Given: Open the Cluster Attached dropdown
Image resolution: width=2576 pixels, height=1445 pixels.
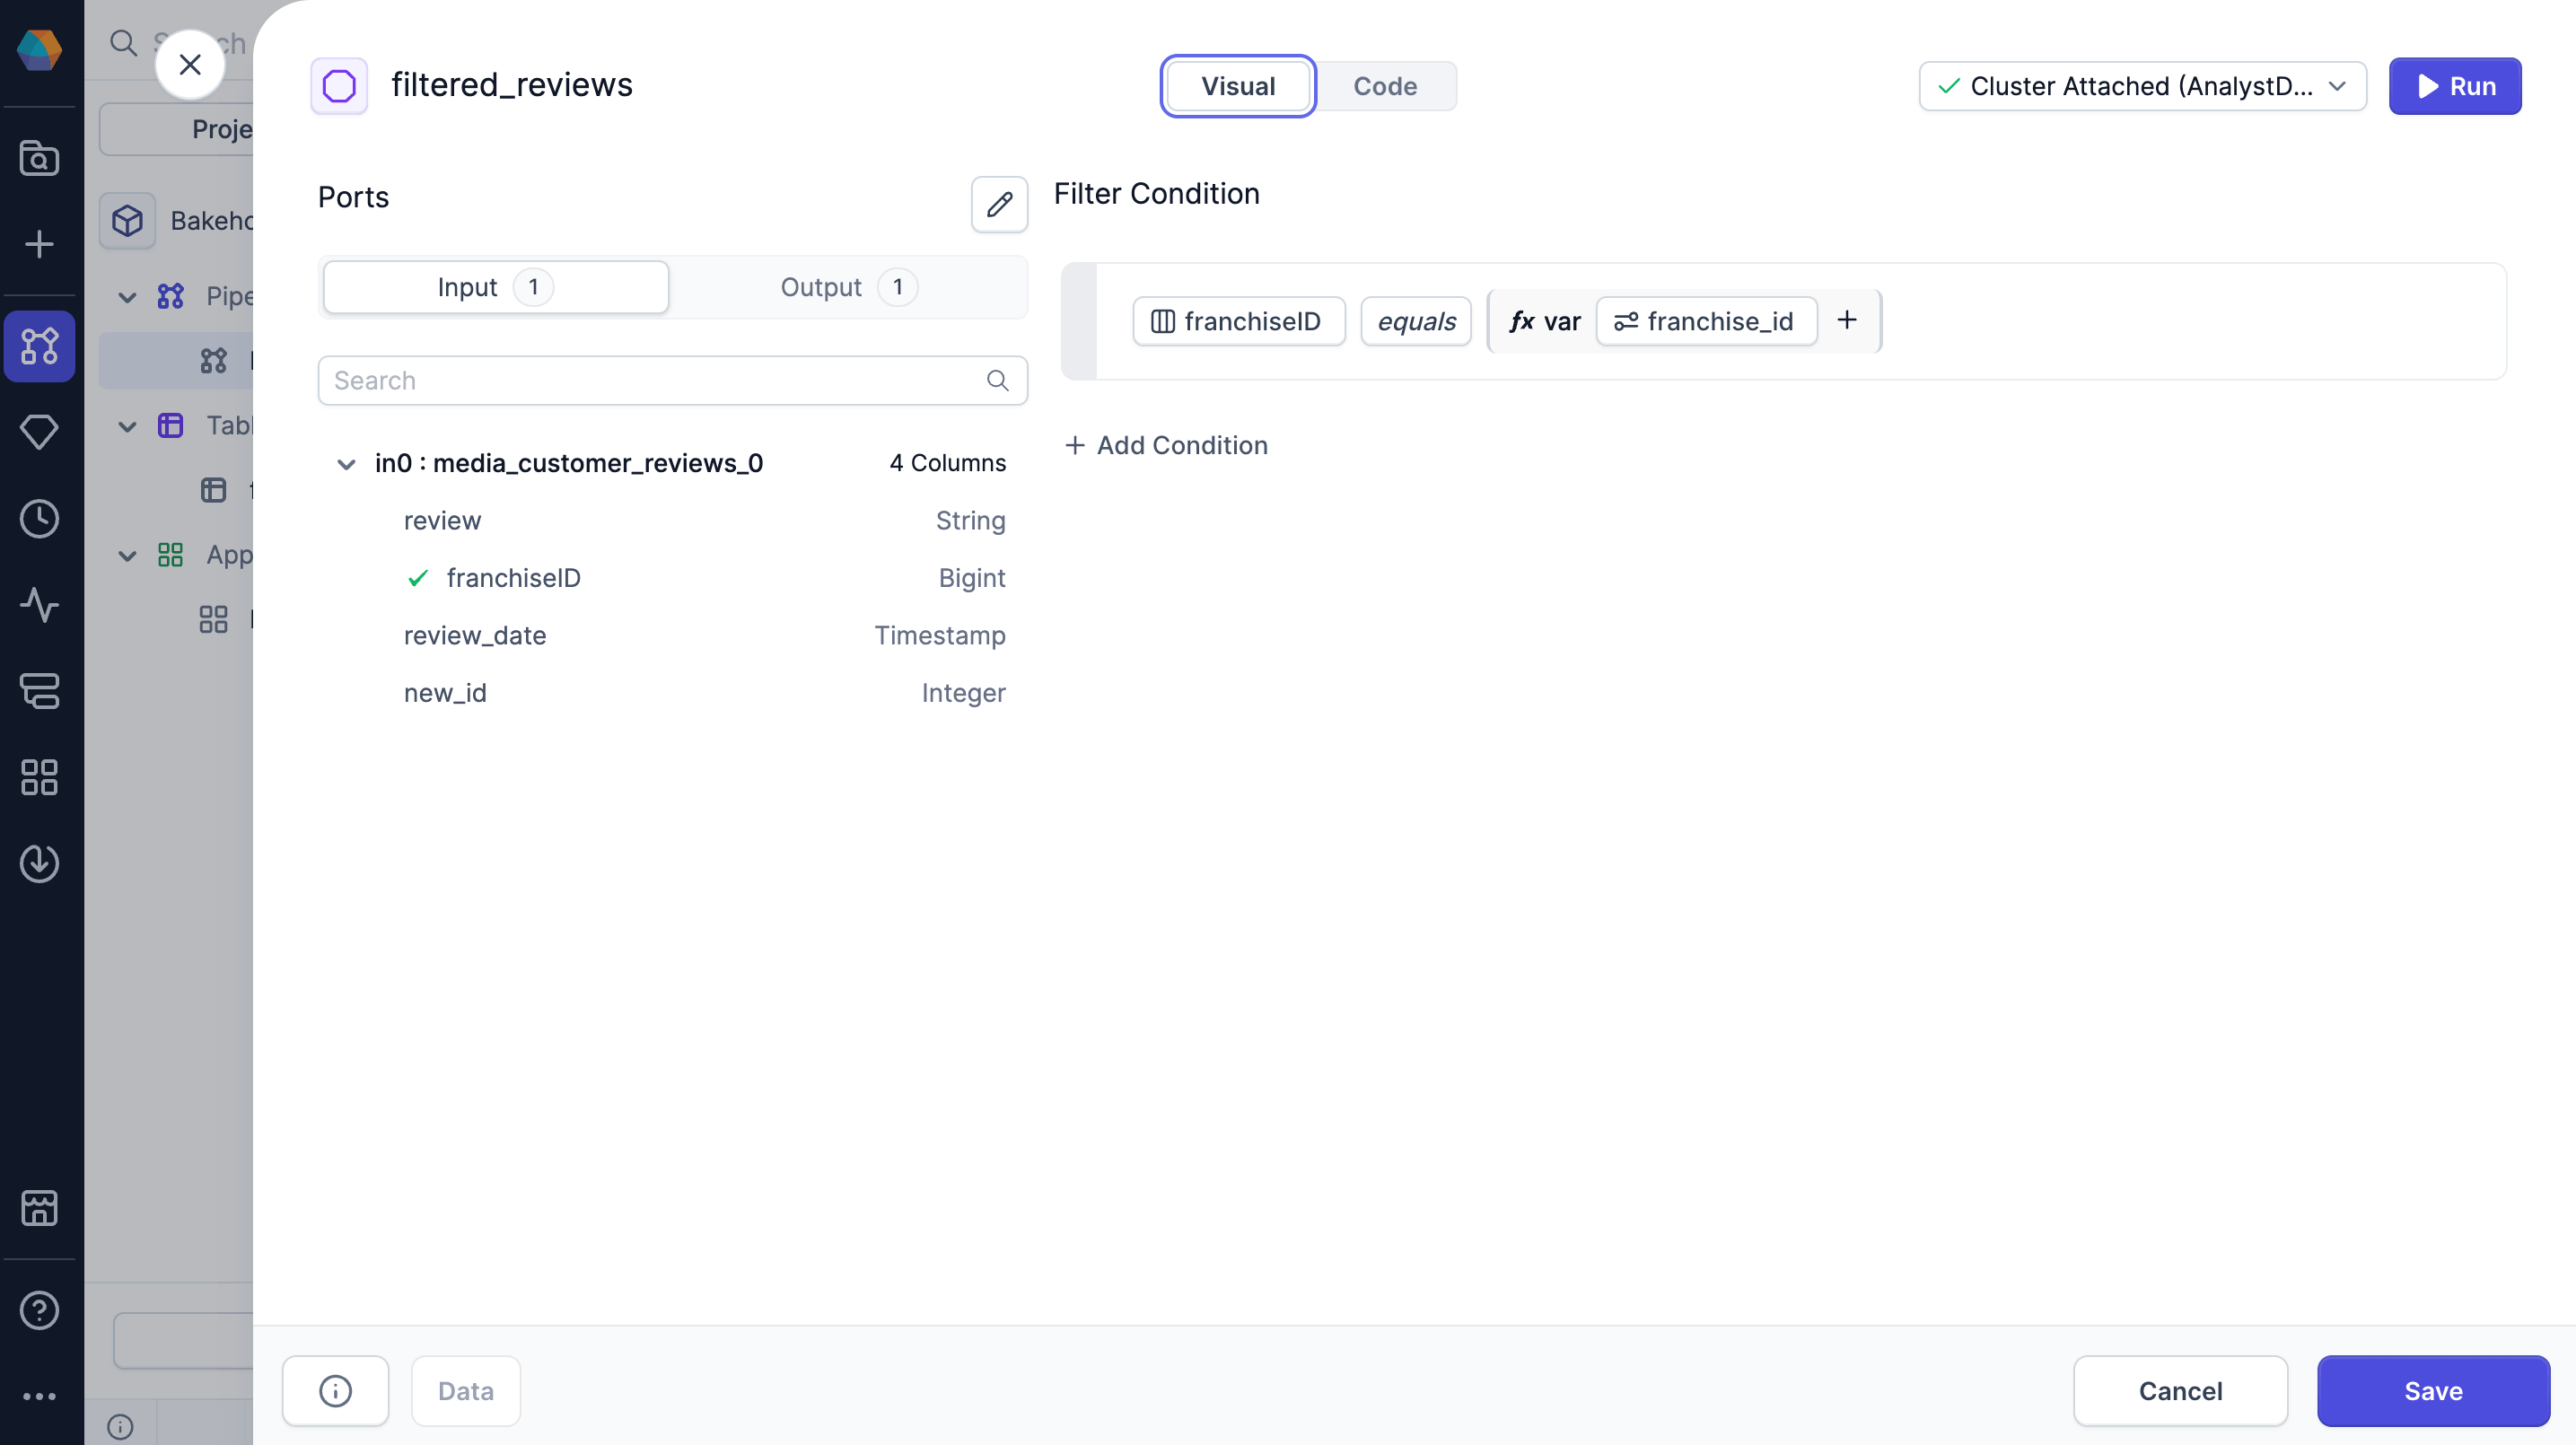Looking at the screenshot, I should click(2142, 86).
